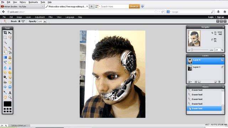Toggle visibility checkbox of Layer 1
Screen dimensions: 228x128
[222, 67]
